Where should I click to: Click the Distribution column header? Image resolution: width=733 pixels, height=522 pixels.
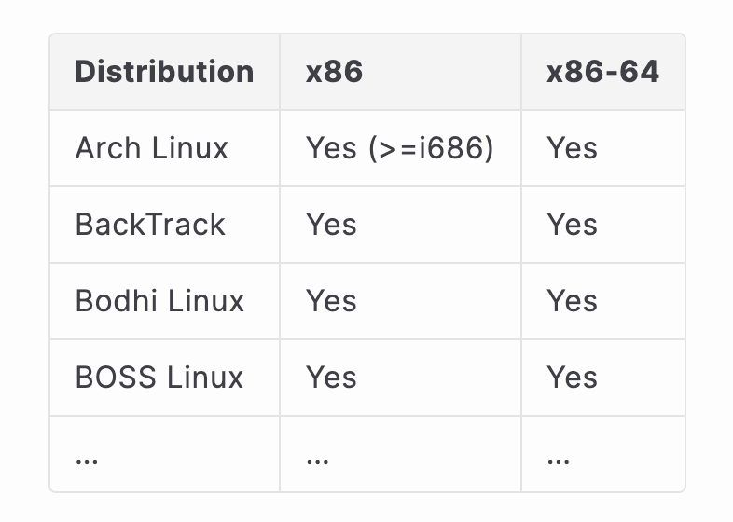(x=164, y=72)
